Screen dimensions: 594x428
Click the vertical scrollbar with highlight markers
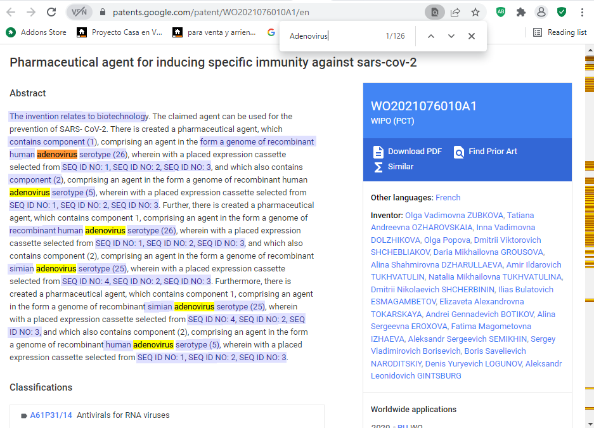tap(589, 241)
